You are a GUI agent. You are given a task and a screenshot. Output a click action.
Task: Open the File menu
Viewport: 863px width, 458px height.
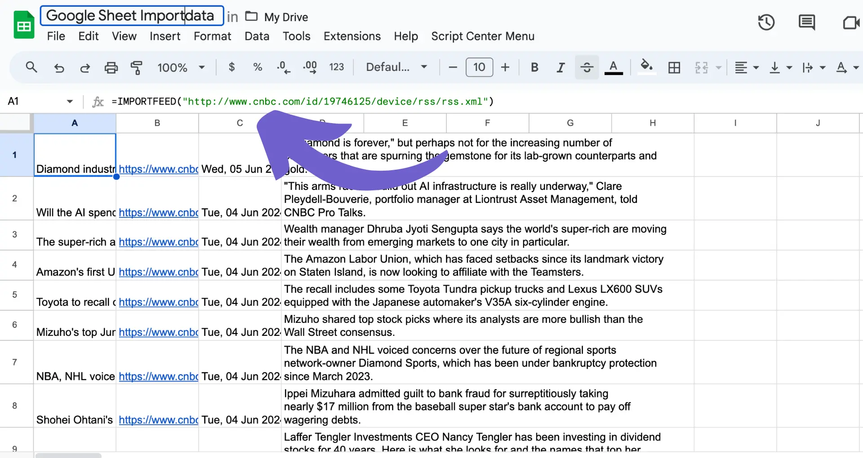coord(56,36)
